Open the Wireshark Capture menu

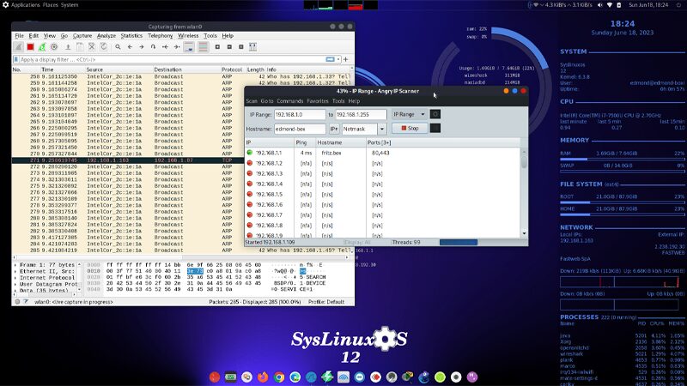tap(82, 35)
